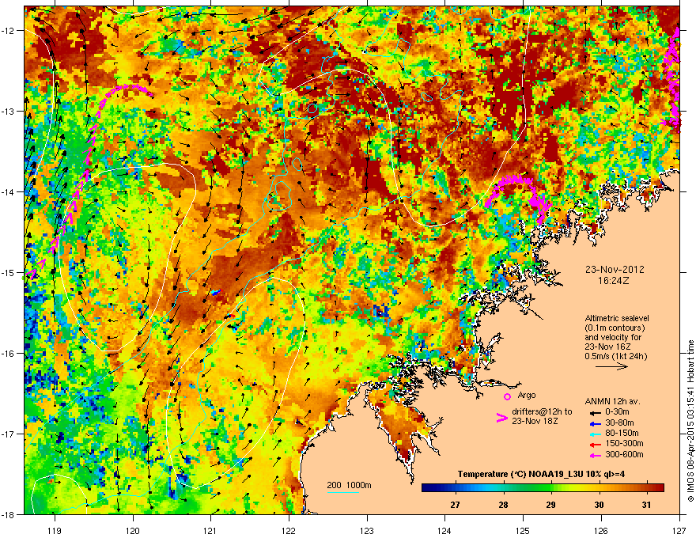
Task: Click the black 0-30m arrow legend symbol
Action: [x=595, y=412]
